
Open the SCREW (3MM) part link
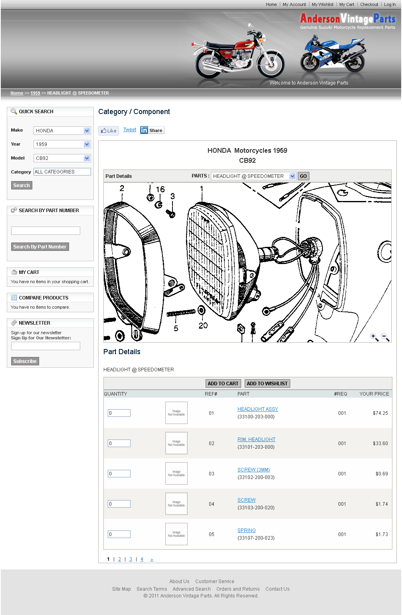pos(253,470)
